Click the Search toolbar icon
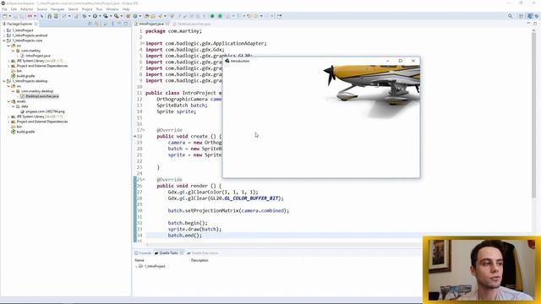The image size is (541, 304). click(x=161, y=16)
